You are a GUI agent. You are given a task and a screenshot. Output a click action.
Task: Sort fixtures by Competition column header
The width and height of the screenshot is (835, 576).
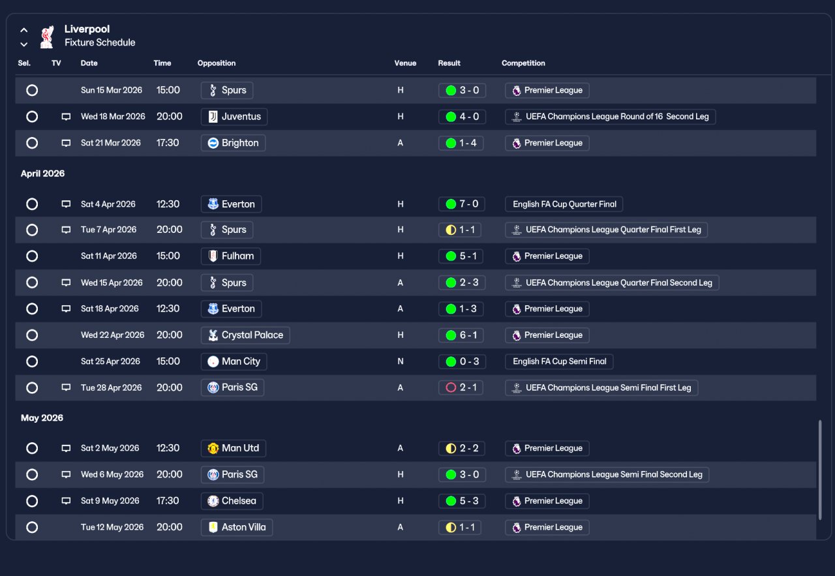click(523, 63)
